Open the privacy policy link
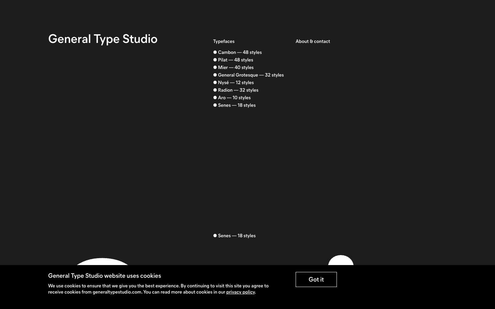The height and width of the screenshot is (309, 495). pos(240,292)
